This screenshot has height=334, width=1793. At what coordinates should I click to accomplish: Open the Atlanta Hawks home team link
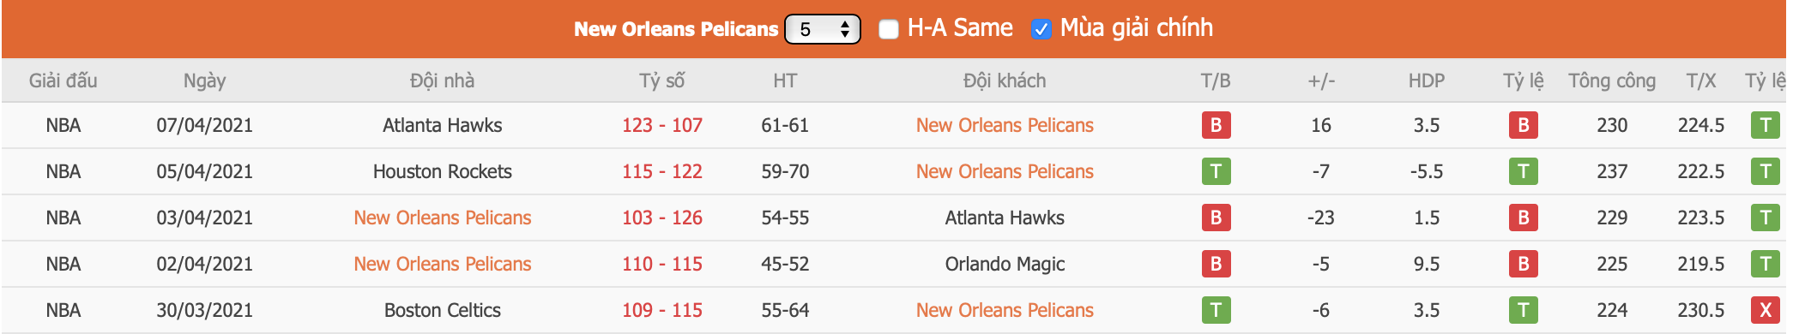pos(442,126)
